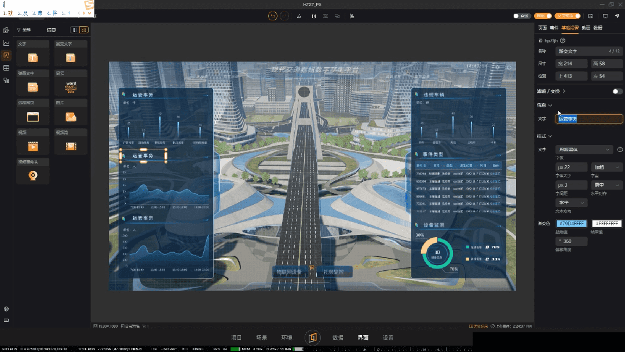Open the 页面 tab
The width and height of the screenshot is (625, 352).
pyautogui.click(x=542, y=27)
